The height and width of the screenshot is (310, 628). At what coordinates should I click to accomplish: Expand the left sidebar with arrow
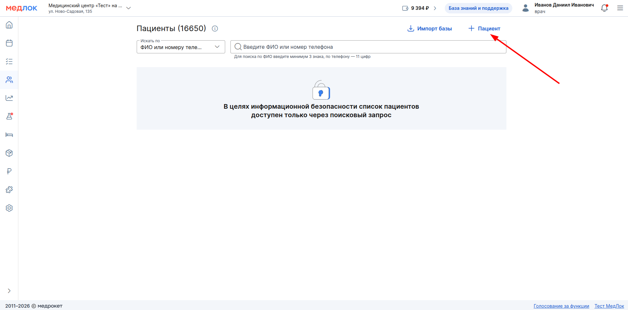click(9, 291)
